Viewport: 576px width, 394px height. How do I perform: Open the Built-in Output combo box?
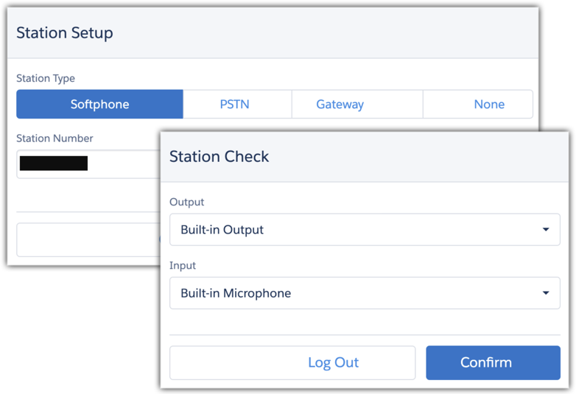coord(354,230)
